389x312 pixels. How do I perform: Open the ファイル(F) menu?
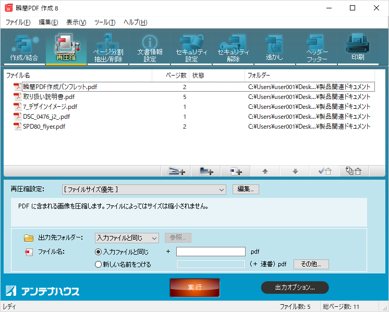[18, 22]
